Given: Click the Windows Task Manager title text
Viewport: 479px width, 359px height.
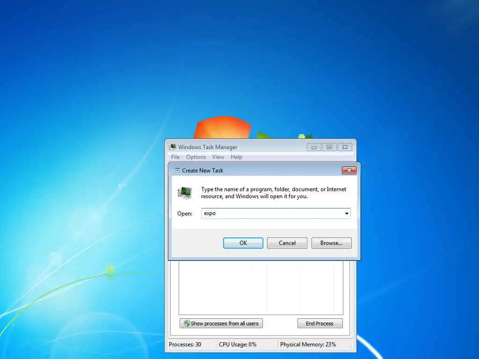Looking at the screenshot, I should click(208, 147).
